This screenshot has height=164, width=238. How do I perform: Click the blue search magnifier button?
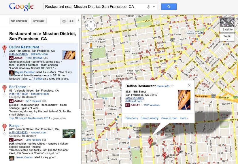(x=169, y=7)
